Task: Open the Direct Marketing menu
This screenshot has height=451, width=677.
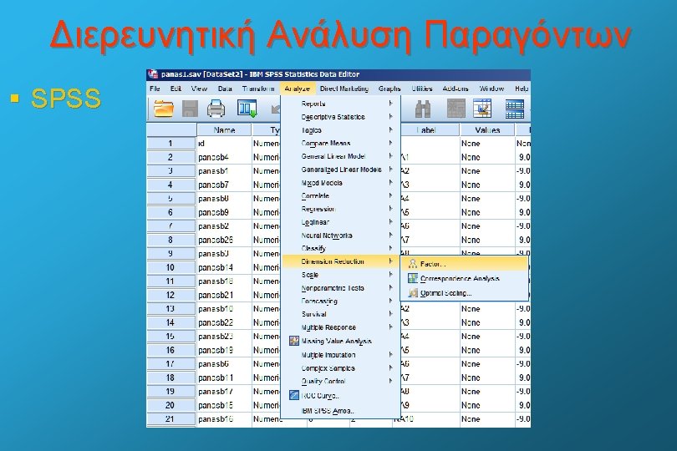Action: [344, 89]
